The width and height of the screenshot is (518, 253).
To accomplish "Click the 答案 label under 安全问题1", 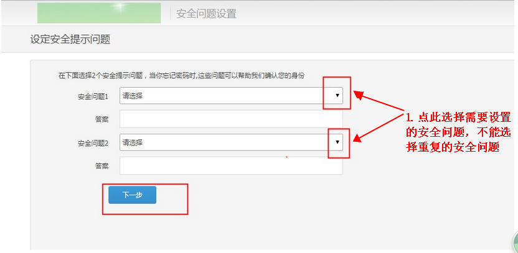I will coord(101,119).
